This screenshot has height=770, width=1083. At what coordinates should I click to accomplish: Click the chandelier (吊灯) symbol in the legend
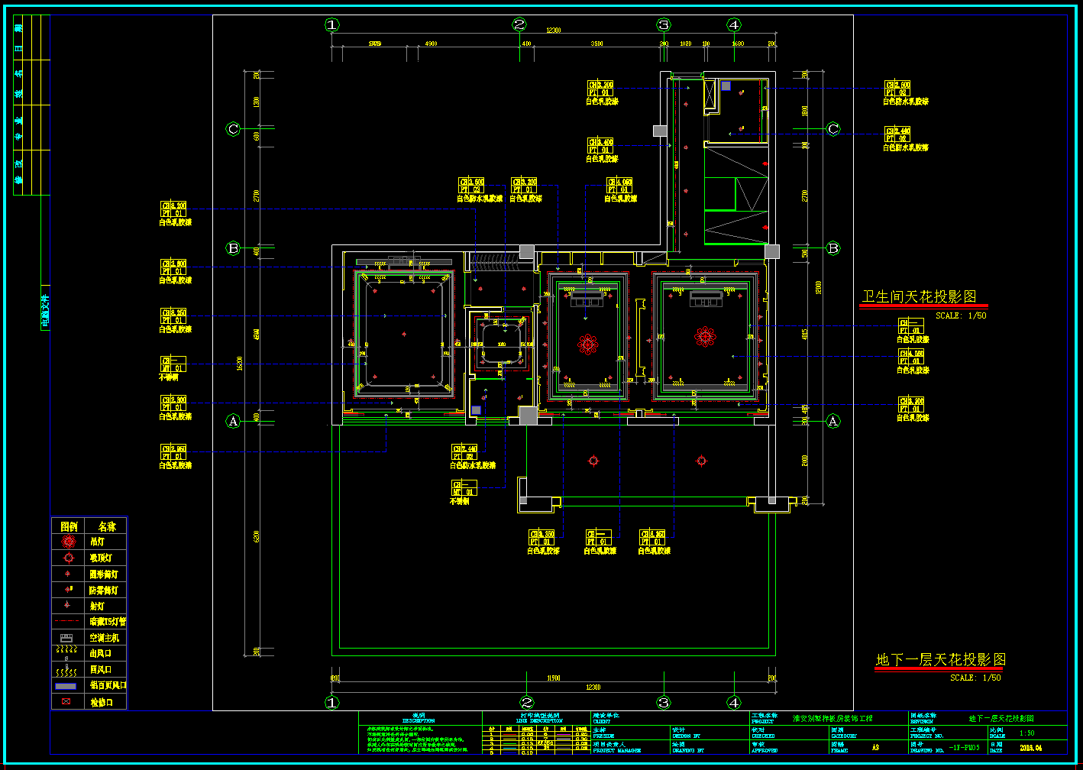point(69,542)
